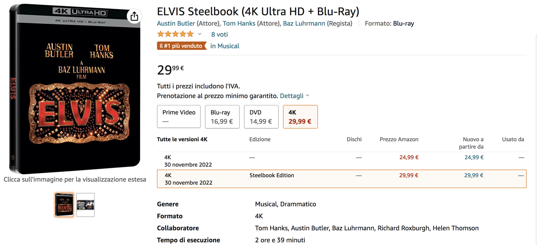
Task: Open Austin Butler actor link
Action: click(x=176, y=23)
